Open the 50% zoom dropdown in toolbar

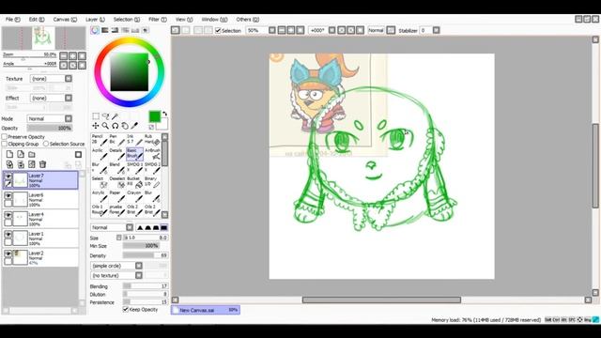pos(271,30)
